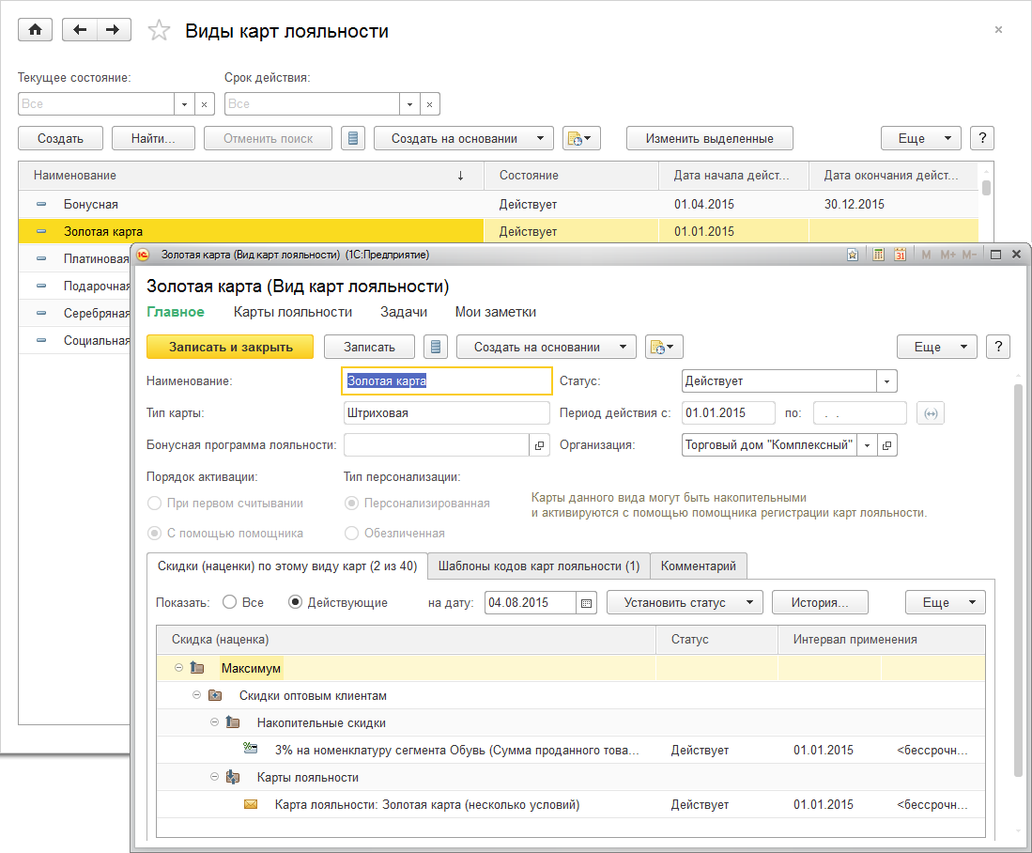
Task: Open the Статус dropdown showing Действует
Action: tap(886, 381)
